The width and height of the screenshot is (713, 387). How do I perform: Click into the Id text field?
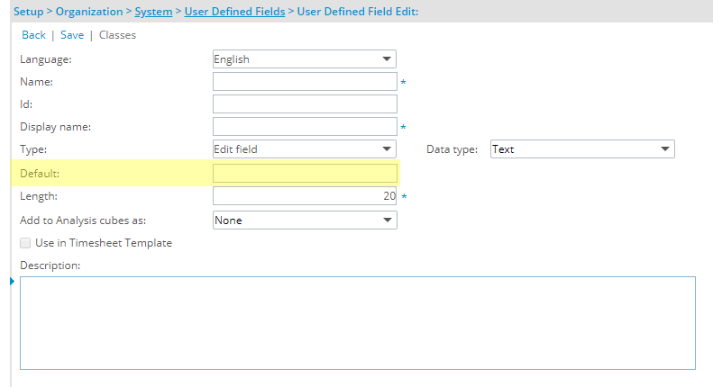coord(305,104)
